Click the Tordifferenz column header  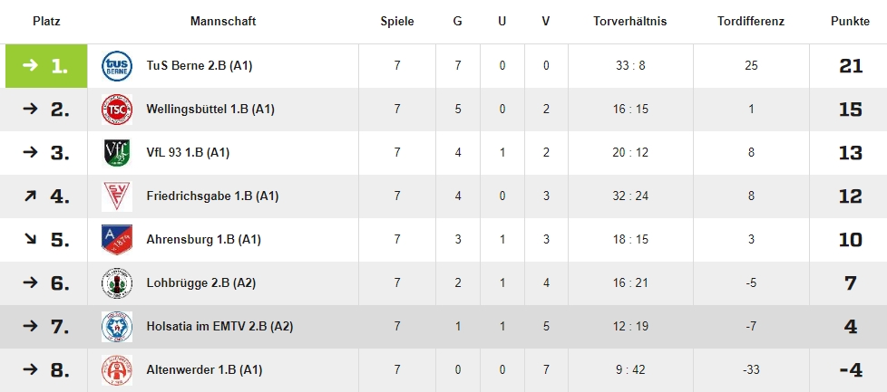click(750, 21)
